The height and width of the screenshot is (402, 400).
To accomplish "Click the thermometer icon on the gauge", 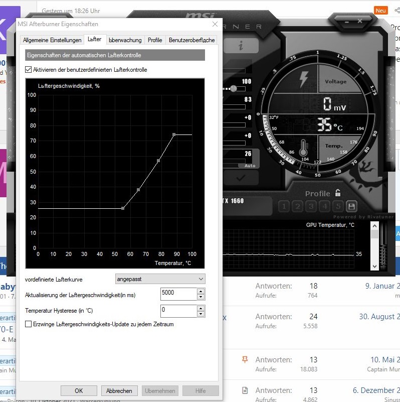I will coord(303,148).
